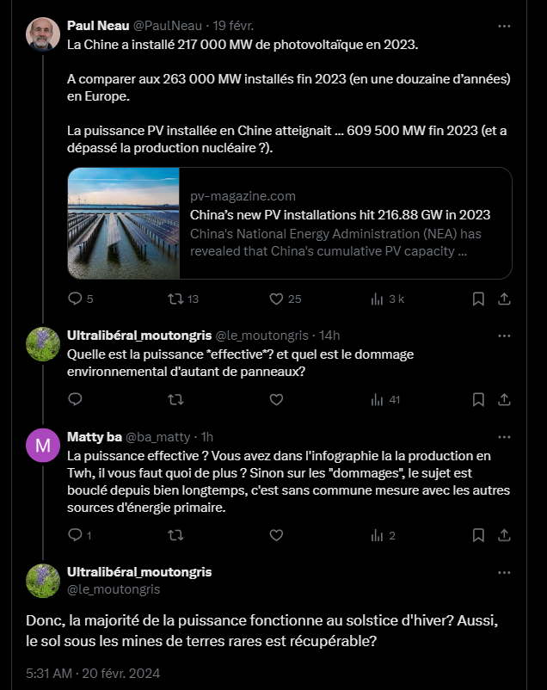This screenshot has width=547, height=690.
Task: Share Matty ba's reply
Action: 504,535
